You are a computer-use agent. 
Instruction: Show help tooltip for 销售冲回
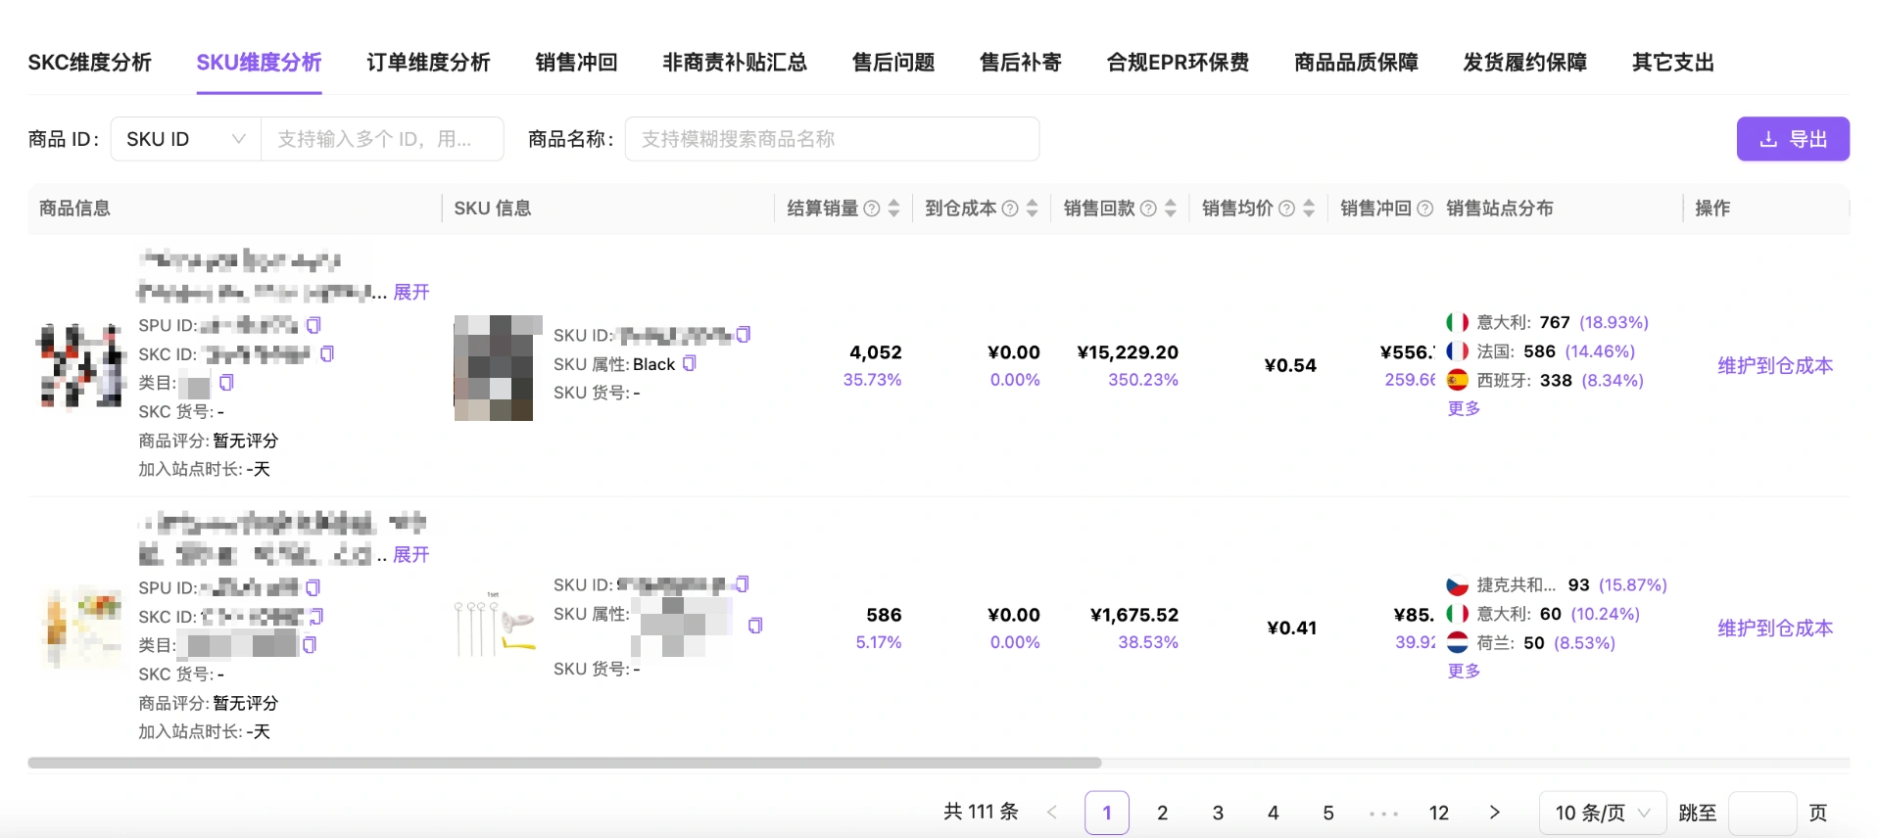point(1424,209)
